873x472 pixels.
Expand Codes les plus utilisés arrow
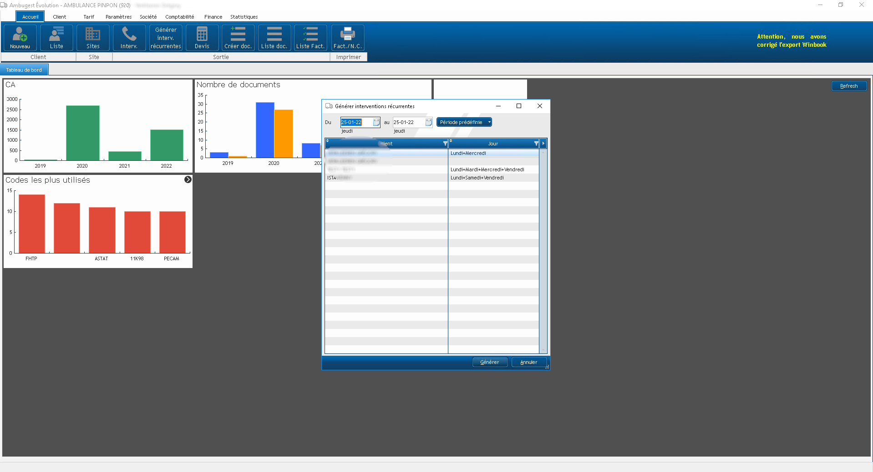click(188, 180)
